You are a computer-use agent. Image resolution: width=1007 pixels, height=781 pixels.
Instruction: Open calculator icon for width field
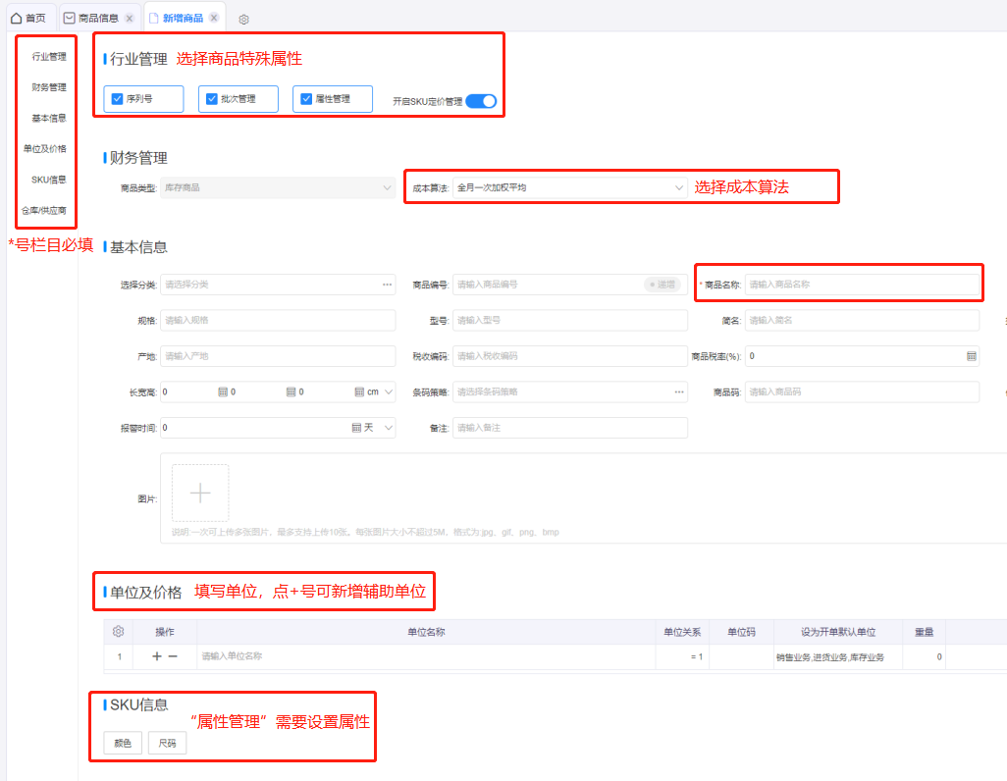click(x=291, y=391)
